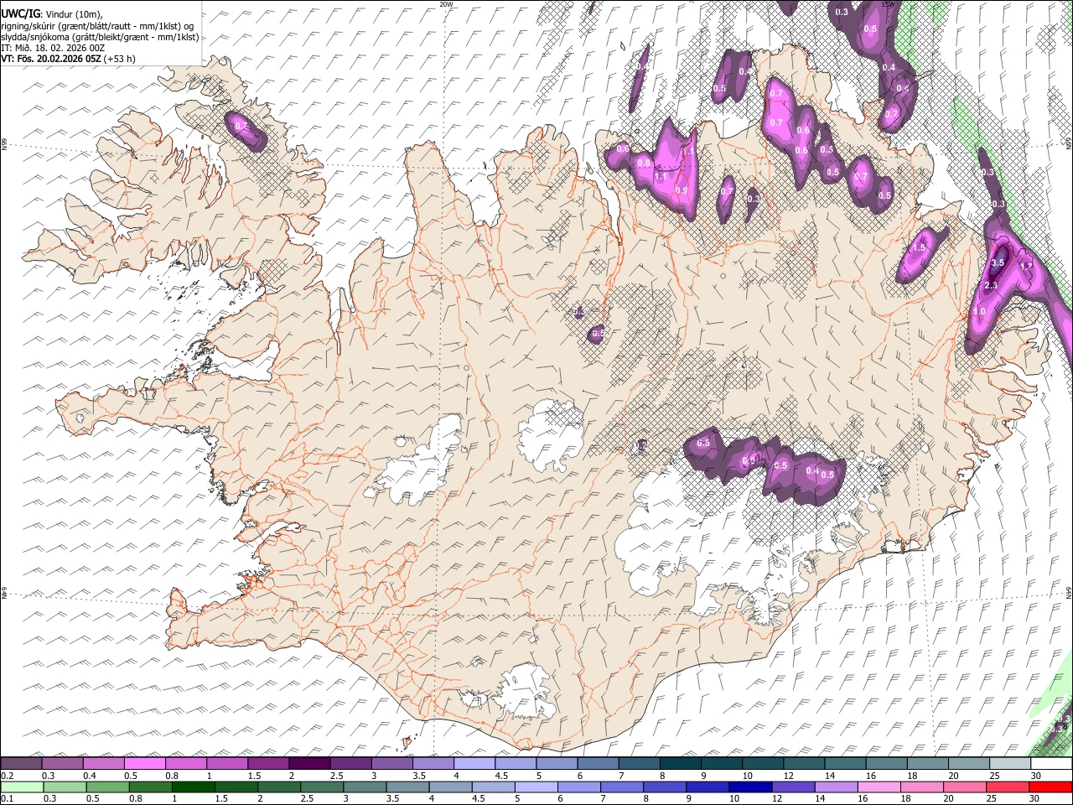This screenshot has width=1073, height=805.
Task: Click the 'IT: Mið. 18. 02. 2026 00Z' line
Action: 53,48
